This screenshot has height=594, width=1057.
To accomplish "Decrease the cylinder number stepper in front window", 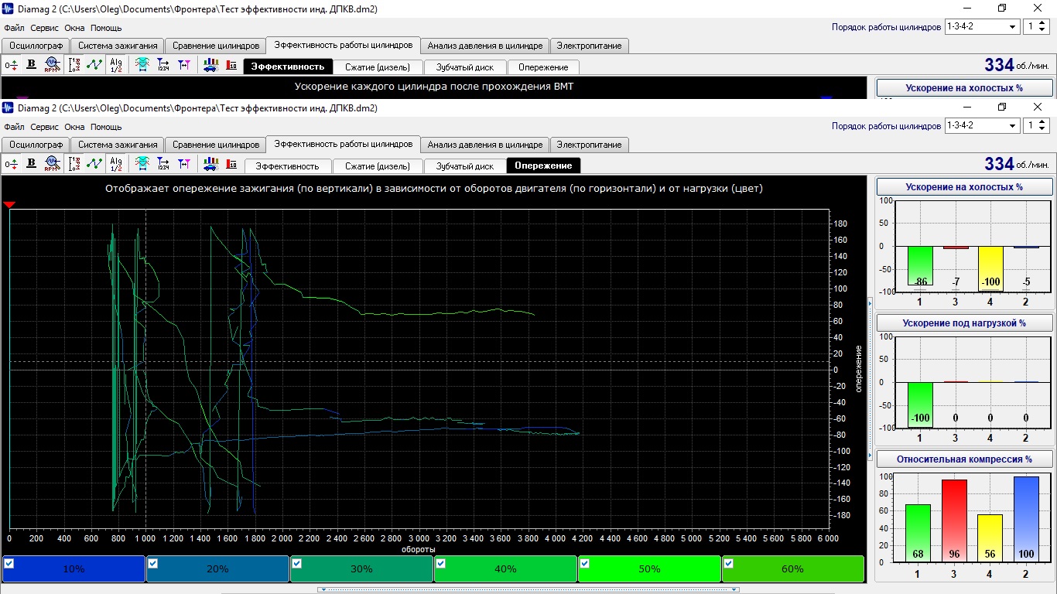I will (1043, 129).
